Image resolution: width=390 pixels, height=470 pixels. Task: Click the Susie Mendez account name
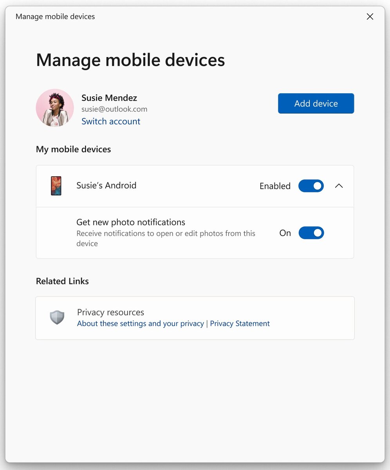coord(109,98)
